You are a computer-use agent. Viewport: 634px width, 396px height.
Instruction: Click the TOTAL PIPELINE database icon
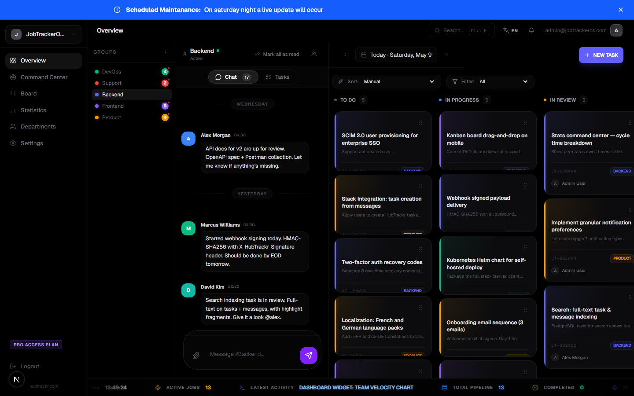tap(444, 388)
